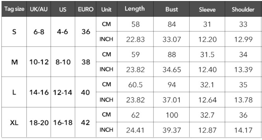Click the 12.64 sleeve inch value
The height and width of the screenshot is (140, 262).
coord(208,100)
